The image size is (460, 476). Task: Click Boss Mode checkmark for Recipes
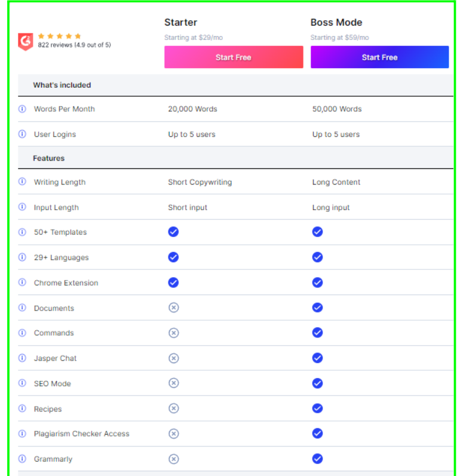(x=317, y=409)
